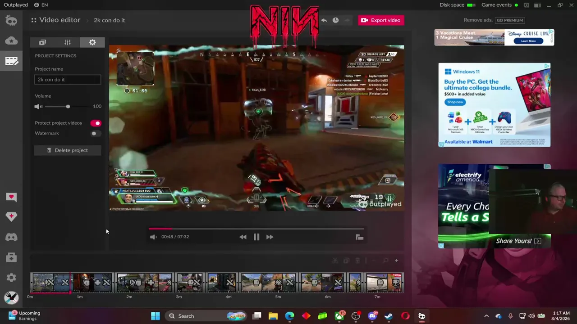Image resolution: width=577 pixels, height=324 pixels.
Task: Click the Video editor breadcrumb title
Action: point(60,20)
